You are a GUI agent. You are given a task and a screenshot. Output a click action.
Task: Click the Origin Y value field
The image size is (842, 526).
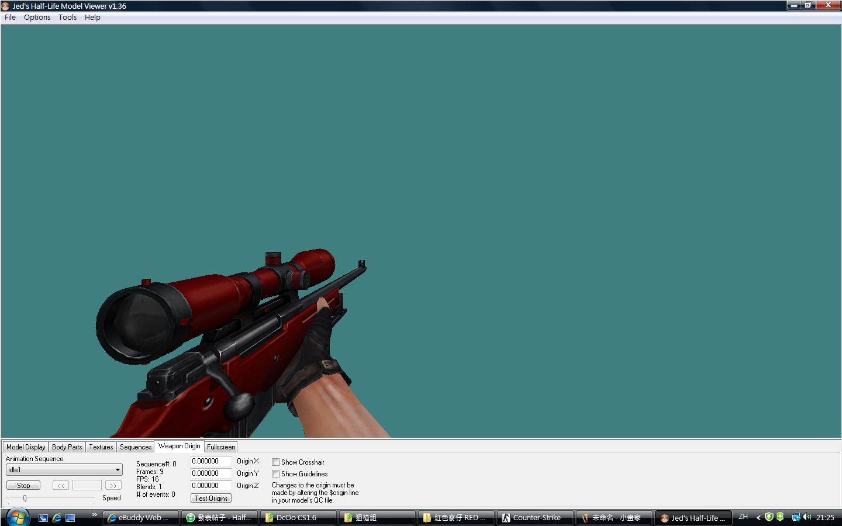tap(211, 473)
